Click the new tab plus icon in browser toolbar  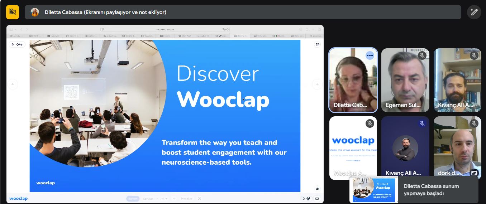(x=313, y=29)
